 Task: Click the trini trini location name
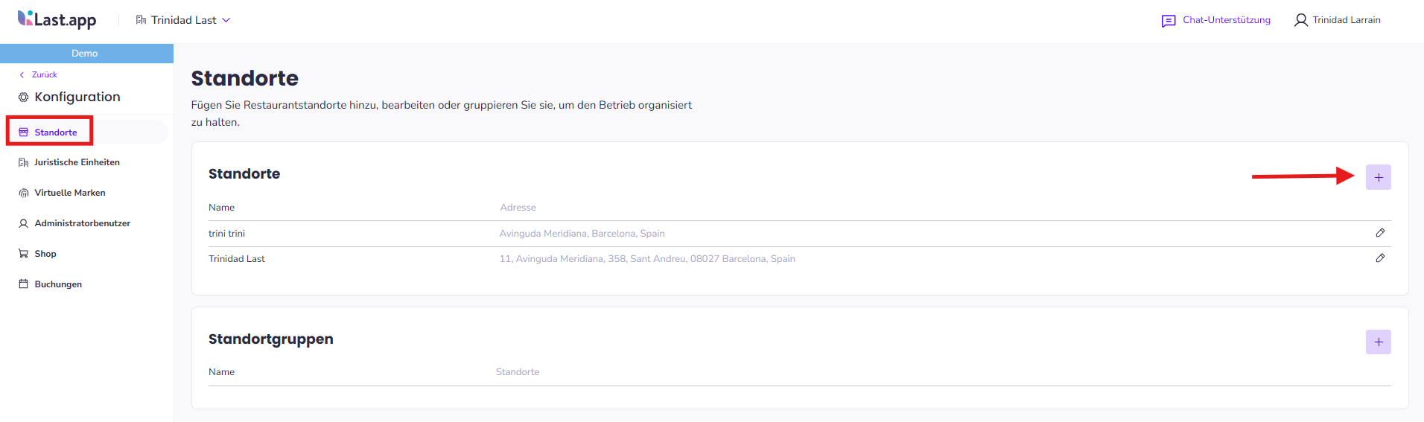[x=226, y=234]
